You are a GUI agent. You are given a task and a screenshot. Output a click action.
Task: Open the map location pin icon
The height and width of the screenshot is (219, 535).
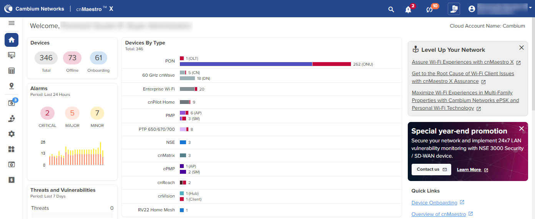point(12,86)
